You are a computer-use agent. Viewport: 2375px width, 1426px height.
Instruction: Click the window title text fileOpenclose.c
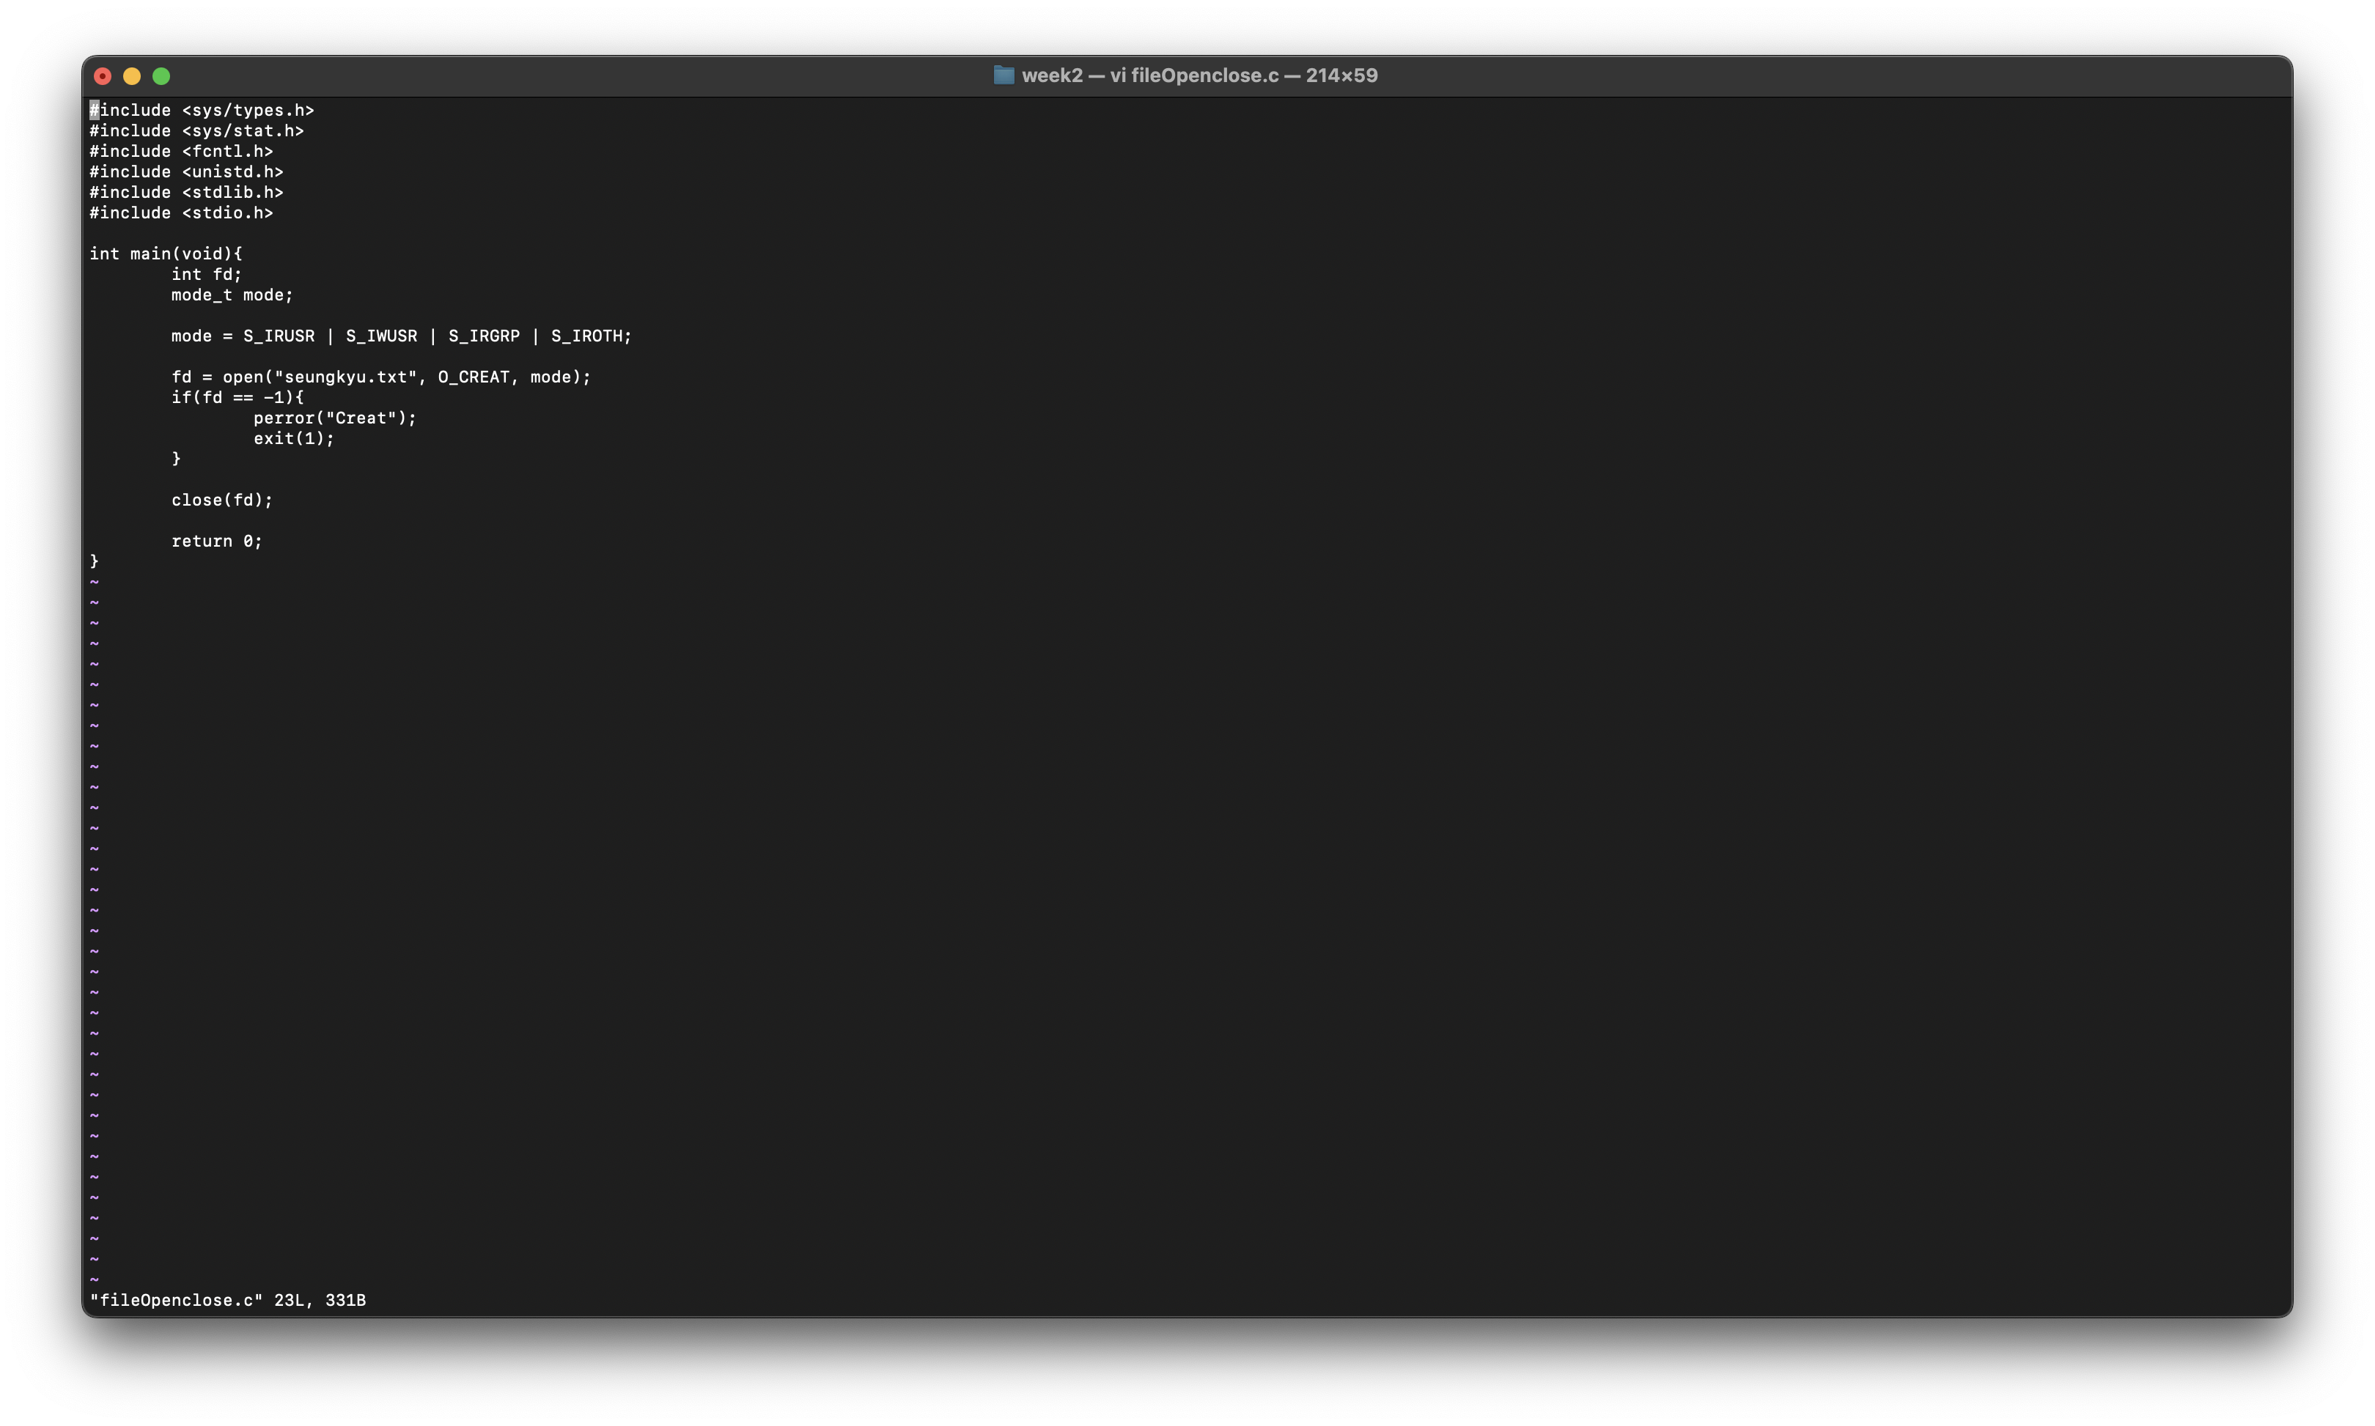click(x=1204, y=75)
